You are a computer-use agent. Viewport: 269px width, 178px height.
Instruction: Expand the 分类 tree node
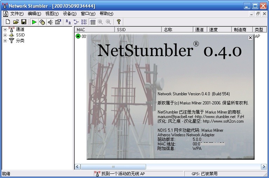[x=5, y=41]
